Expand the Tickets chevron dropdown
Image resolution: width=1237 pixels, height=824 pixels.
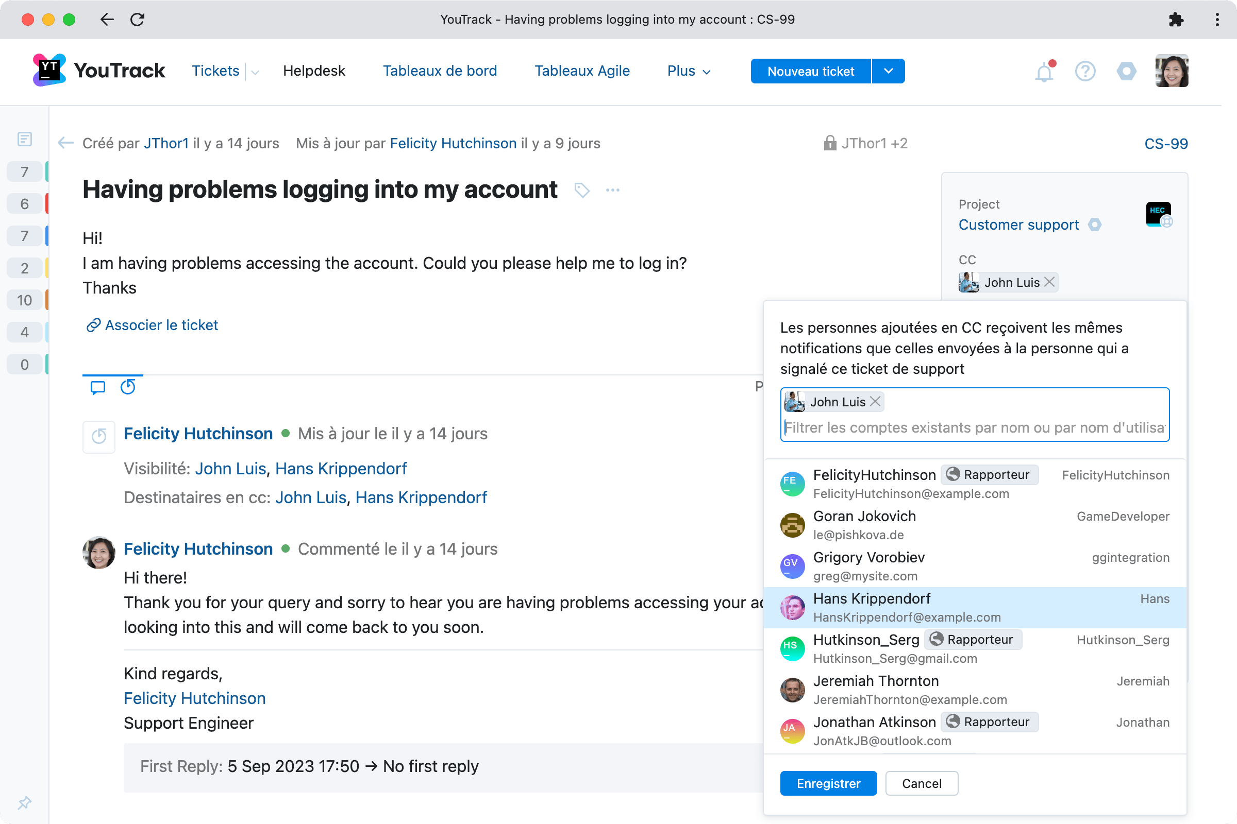click(255, 72)
